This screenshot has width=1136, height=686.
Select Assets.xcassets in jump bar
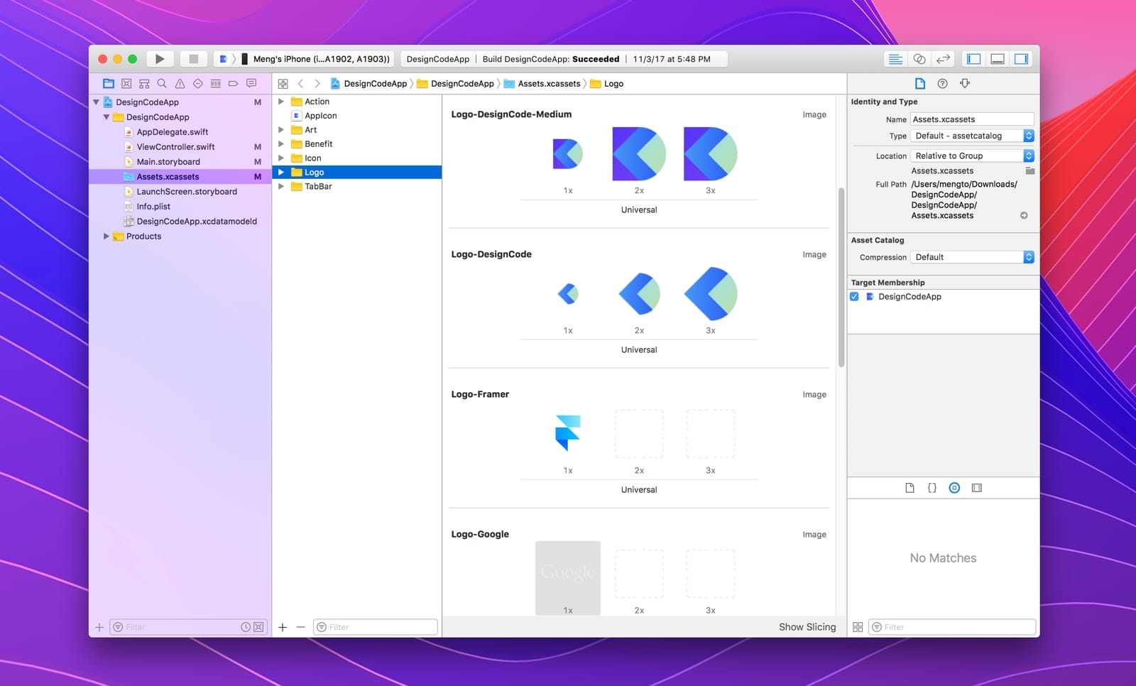coord(542,83)
